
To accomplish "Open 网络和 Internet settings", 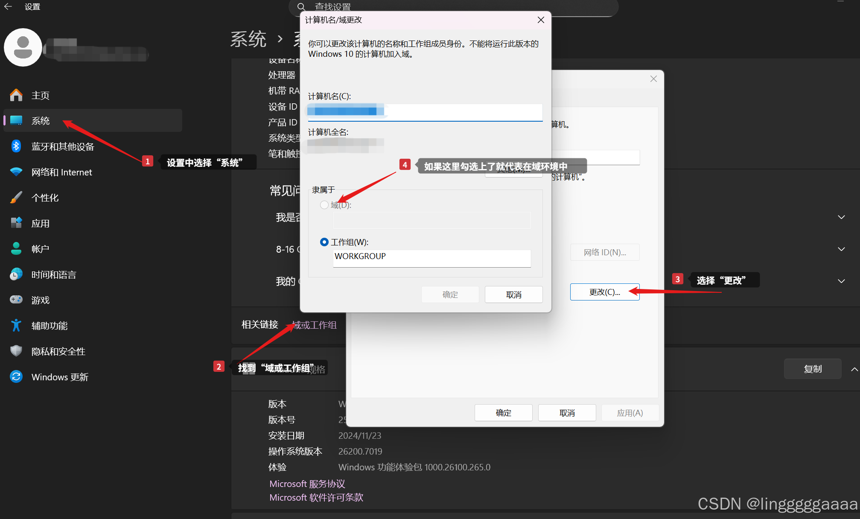I will click(x=61, y=172).
